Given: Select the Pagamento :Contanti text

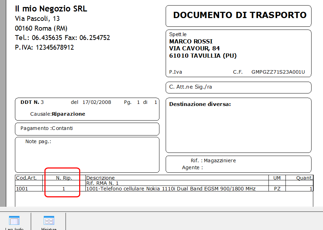Looking at the screenshot, I should point(47,128).
